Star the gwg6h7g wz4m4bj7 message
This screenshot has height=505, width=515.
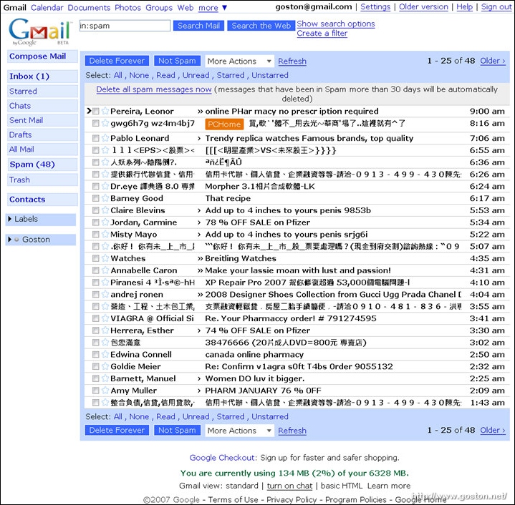click(x=105, y=123)
